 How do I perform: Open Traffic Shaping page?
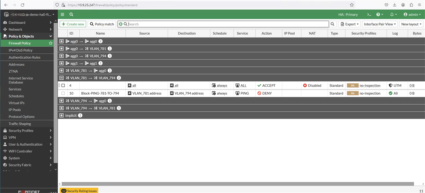coord(20,124)
